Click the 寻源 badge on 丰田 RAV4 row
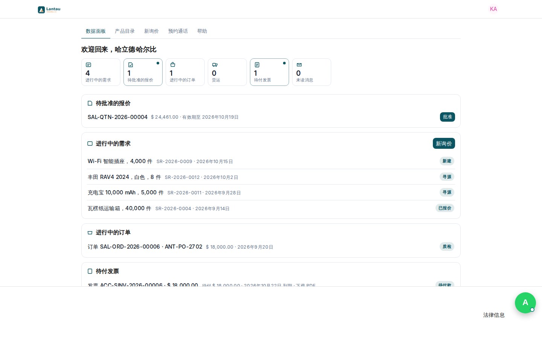 pos(447,177)
